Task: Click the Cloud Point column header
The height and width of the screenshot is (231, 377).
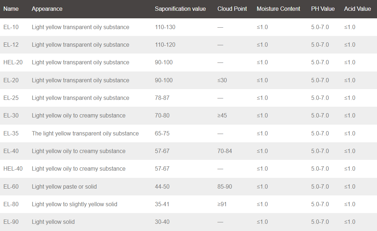Action: 232,9
